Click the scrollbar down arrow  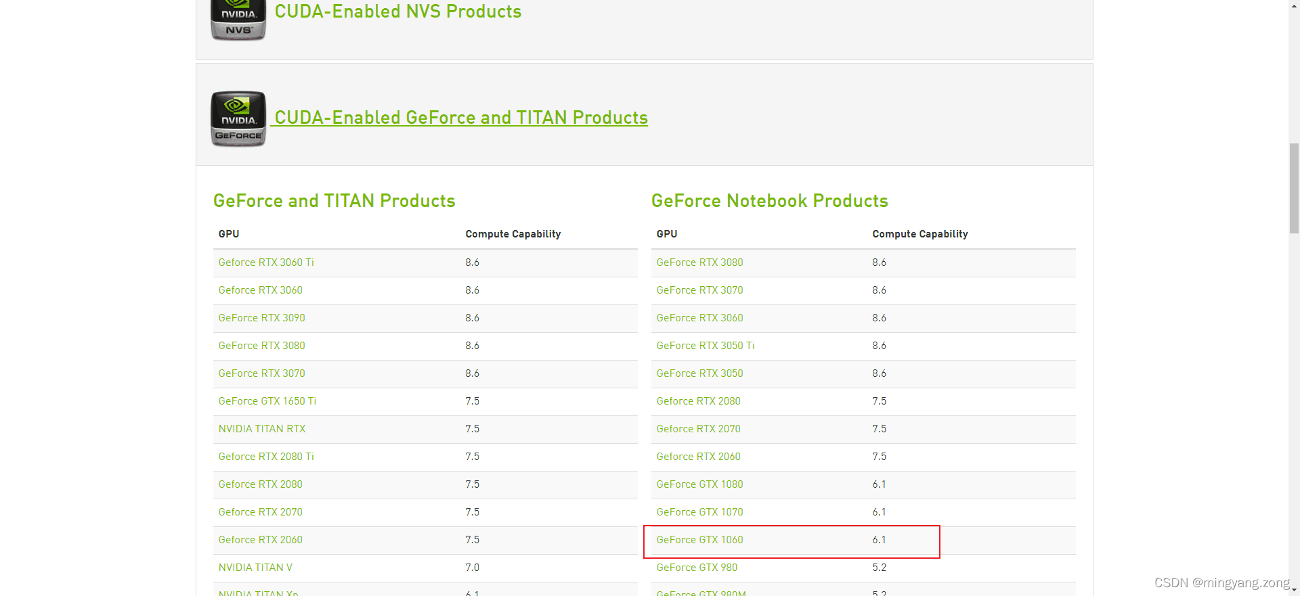click(1294, 590)
